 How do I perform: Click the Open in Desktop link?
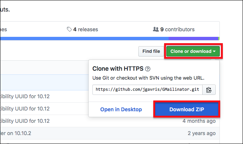[121, 109]
